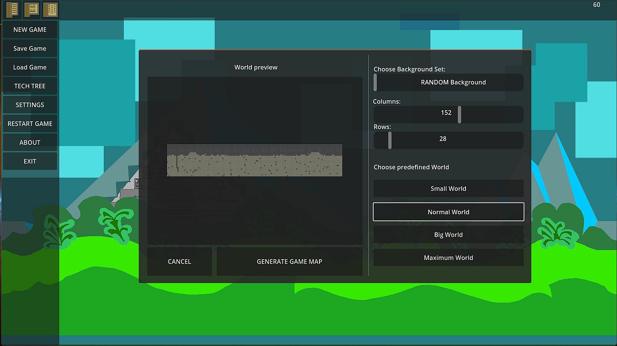
Task: Click EXIT in the side menu
Action: 30,161
